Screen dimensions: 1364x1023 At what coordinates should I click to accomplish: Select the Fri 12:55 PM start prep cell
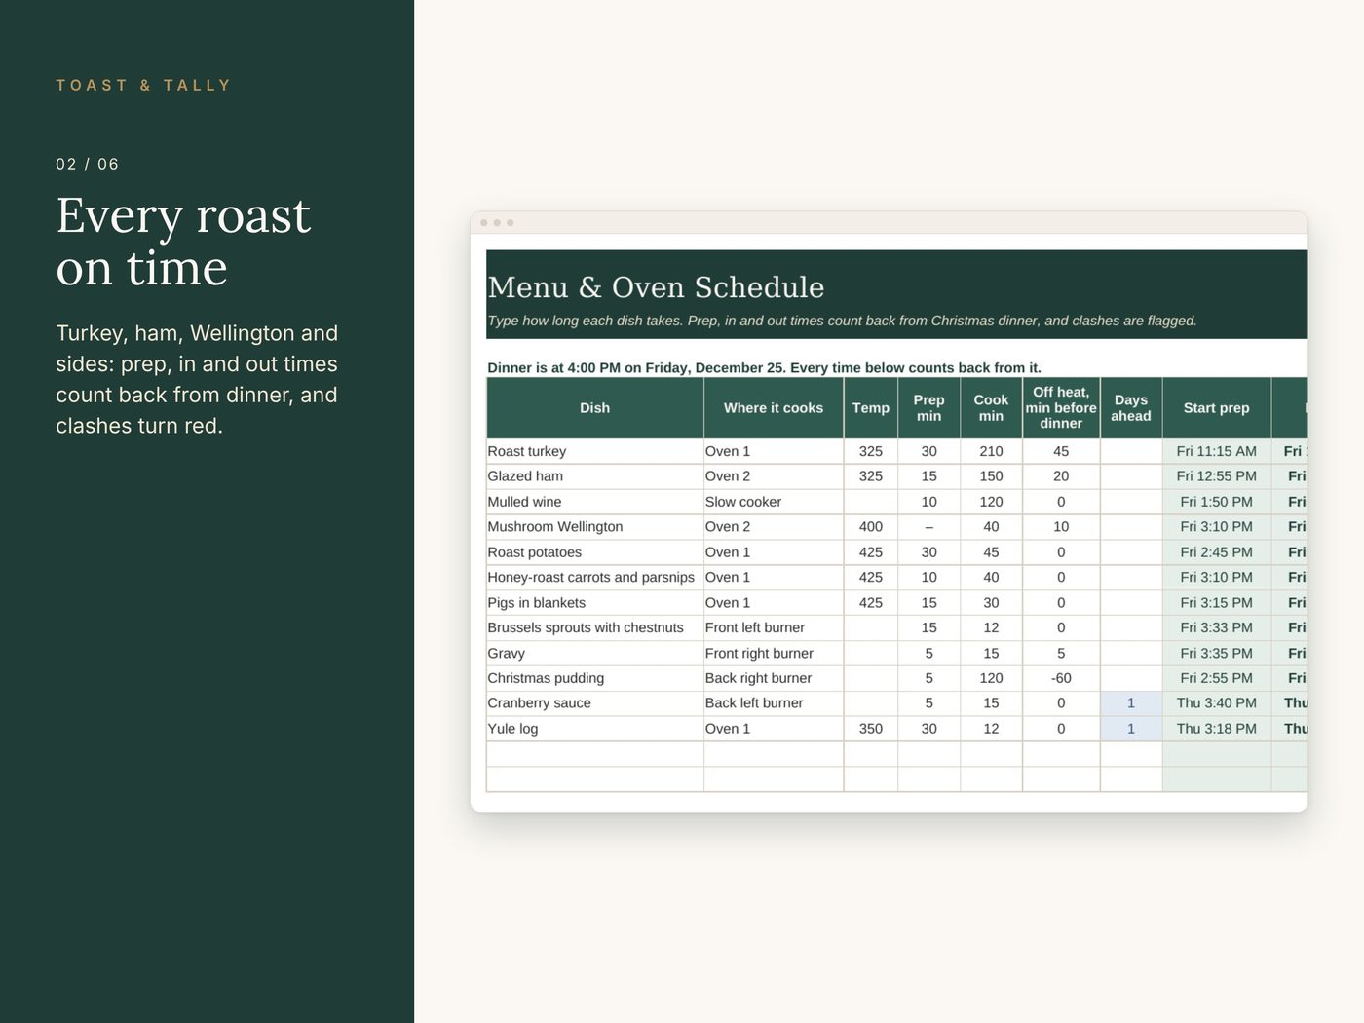[x=1217, y=476]
